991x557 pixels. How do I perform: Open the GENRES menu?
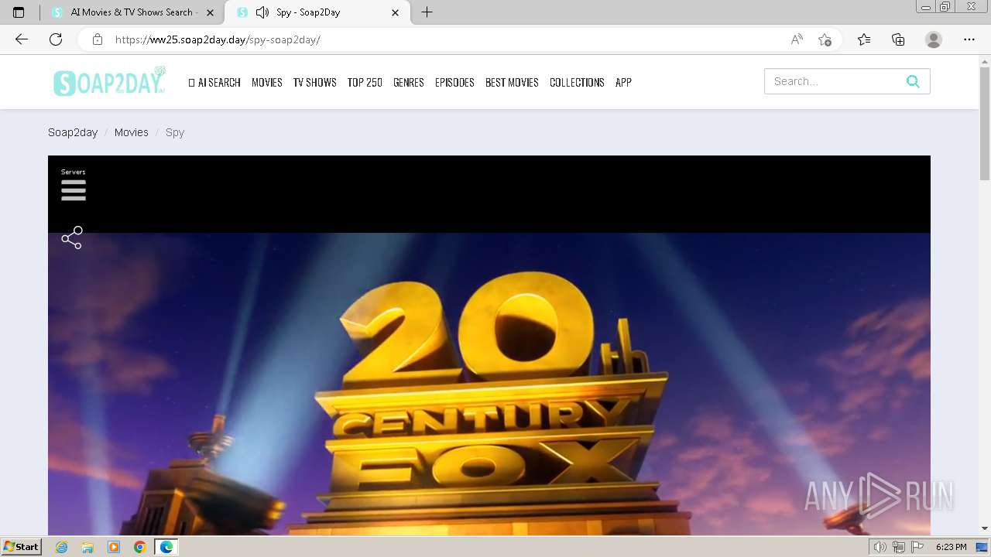click(409, 82)
